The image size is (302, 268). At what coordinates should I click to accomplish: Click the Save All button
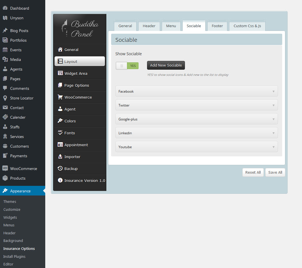[275, 172]
